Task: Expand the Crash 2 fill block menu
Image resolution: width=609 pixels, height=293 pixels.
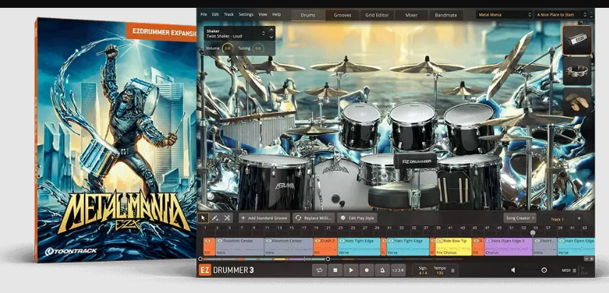Action: (x=318, y=241)
